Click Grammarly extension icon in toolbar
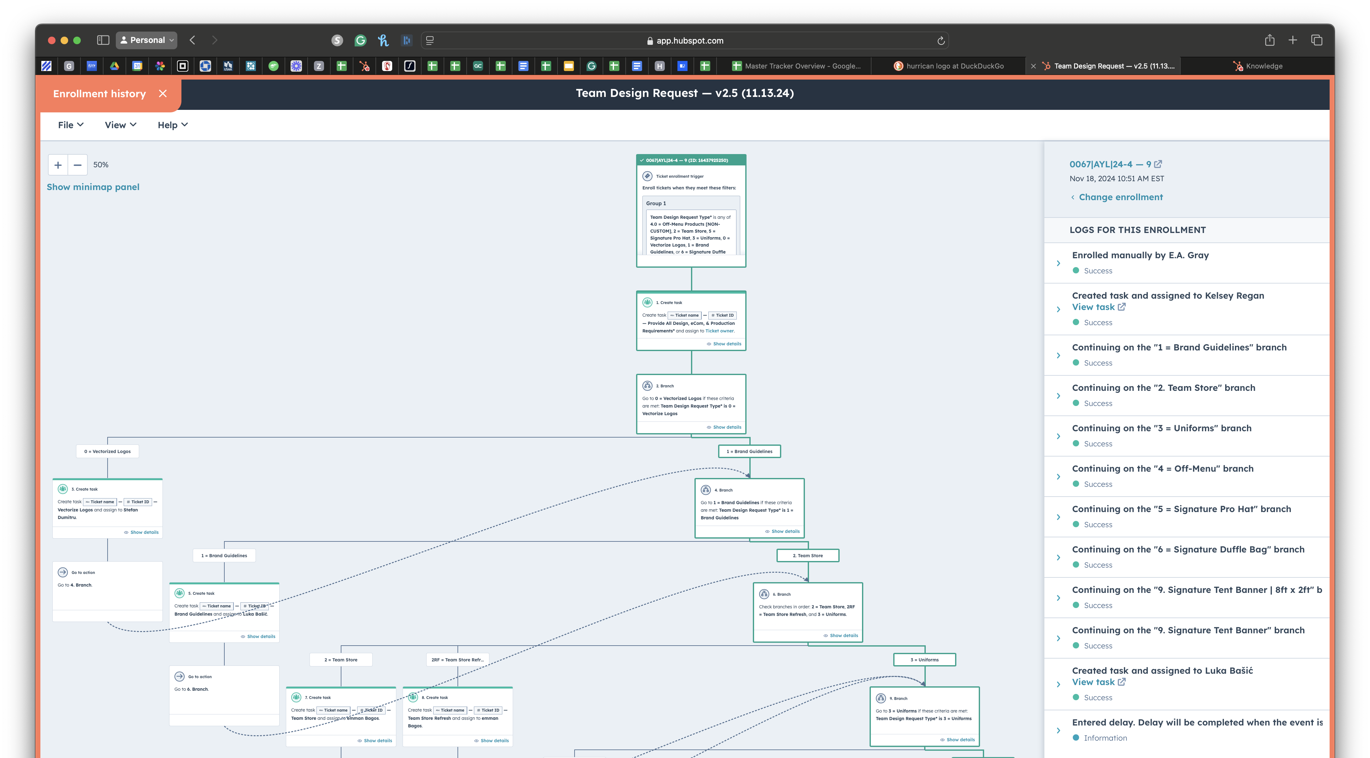Viewport: 1370px width, 758px height. tap(361, 40)
